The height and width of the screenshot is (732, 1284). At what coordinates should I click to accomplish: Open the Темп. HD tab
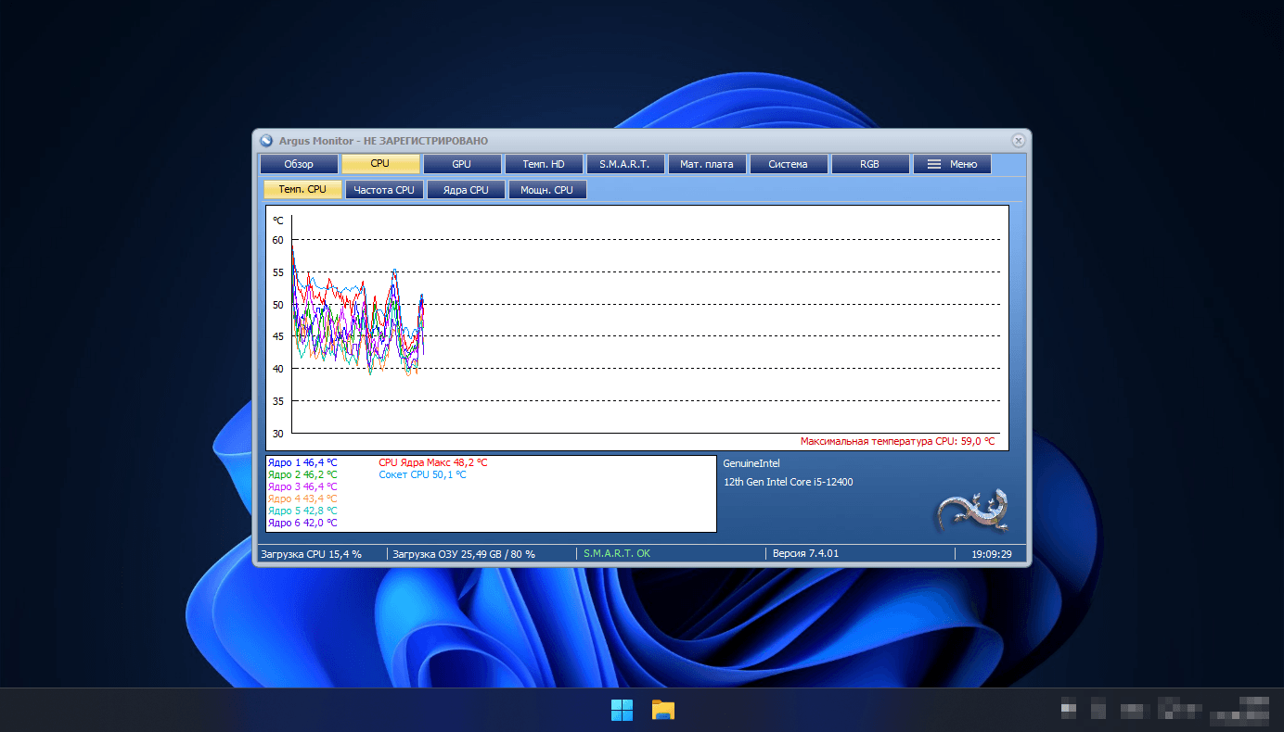[x=544, y=164]
